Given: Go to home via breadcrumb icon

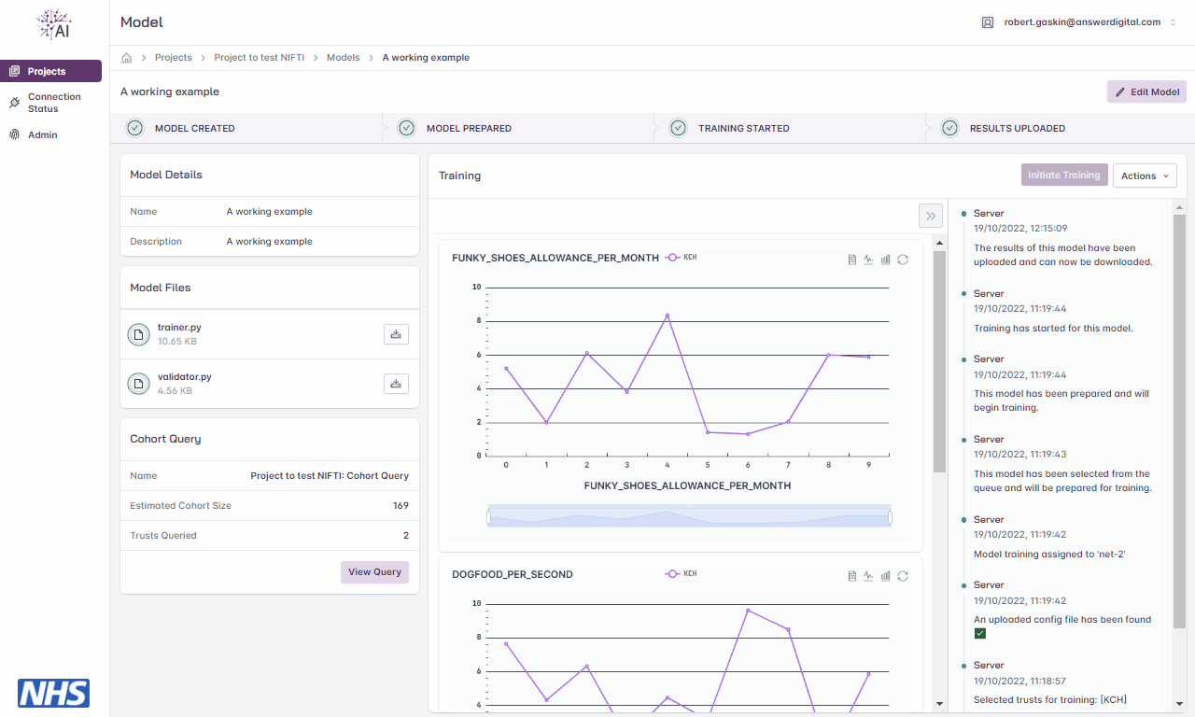Looking at the screenshot, I should click(127, 58).
